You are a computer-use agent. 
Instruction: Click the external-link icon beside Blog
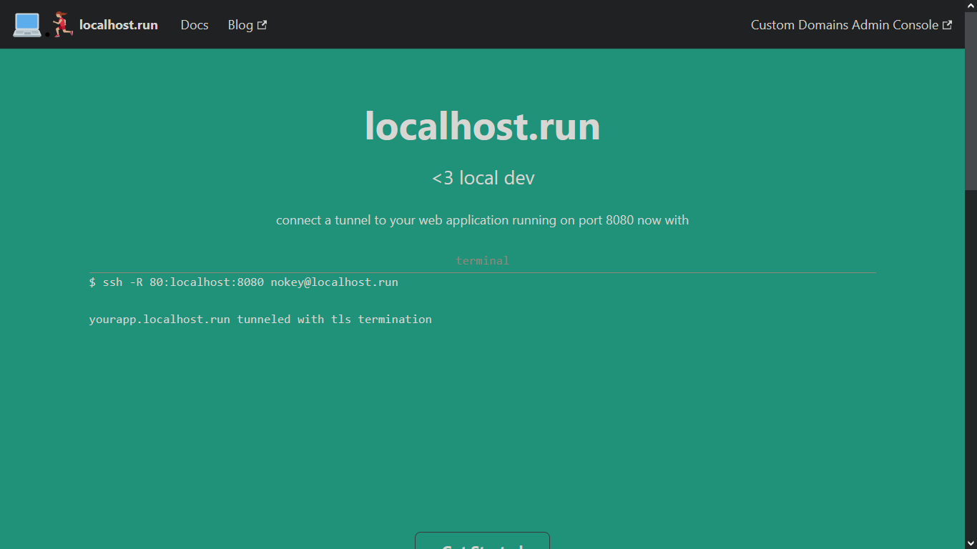pos(262,25)
